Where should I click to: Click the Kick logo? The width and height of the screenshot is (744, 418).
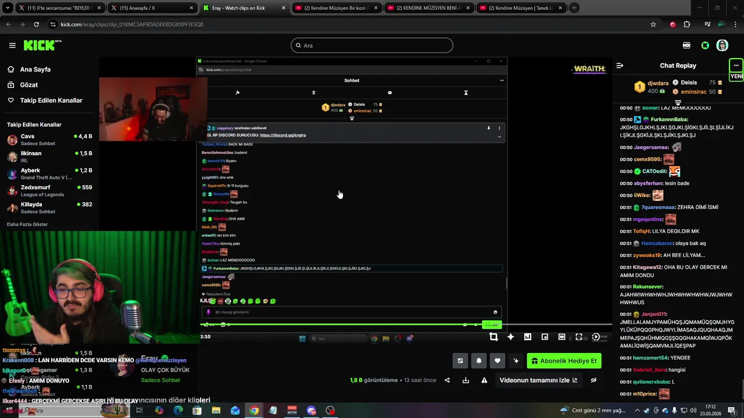pos(42,45)
